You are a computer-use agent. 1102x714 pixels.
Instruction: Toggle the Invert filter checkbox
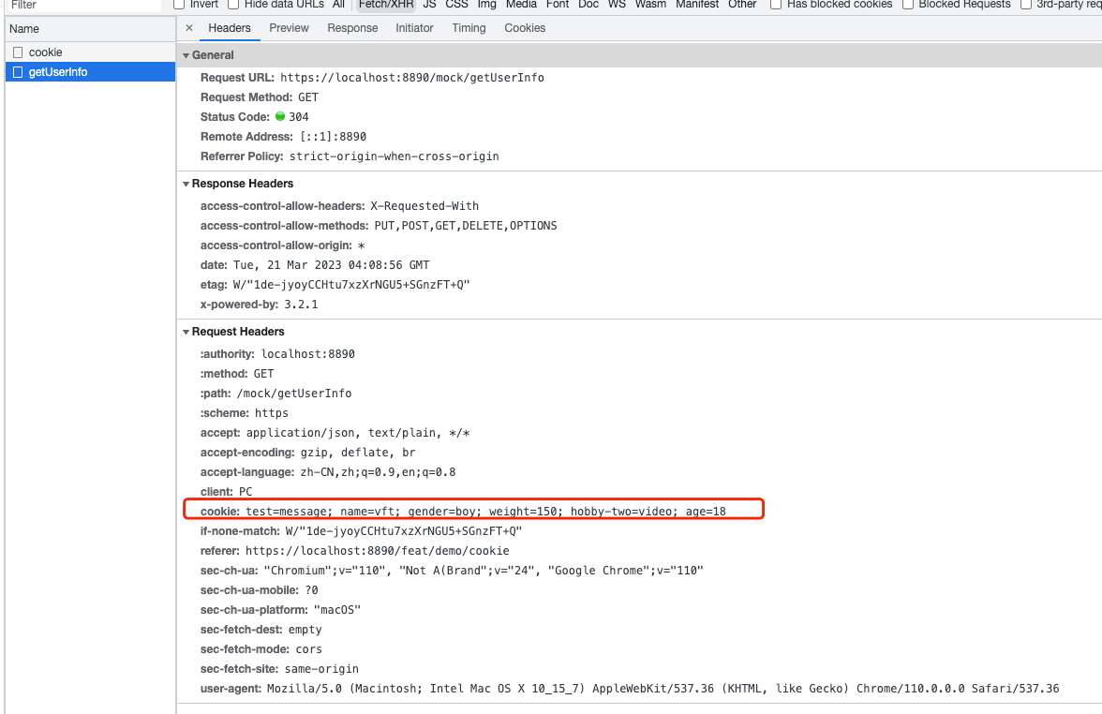[x=179, y=4]
